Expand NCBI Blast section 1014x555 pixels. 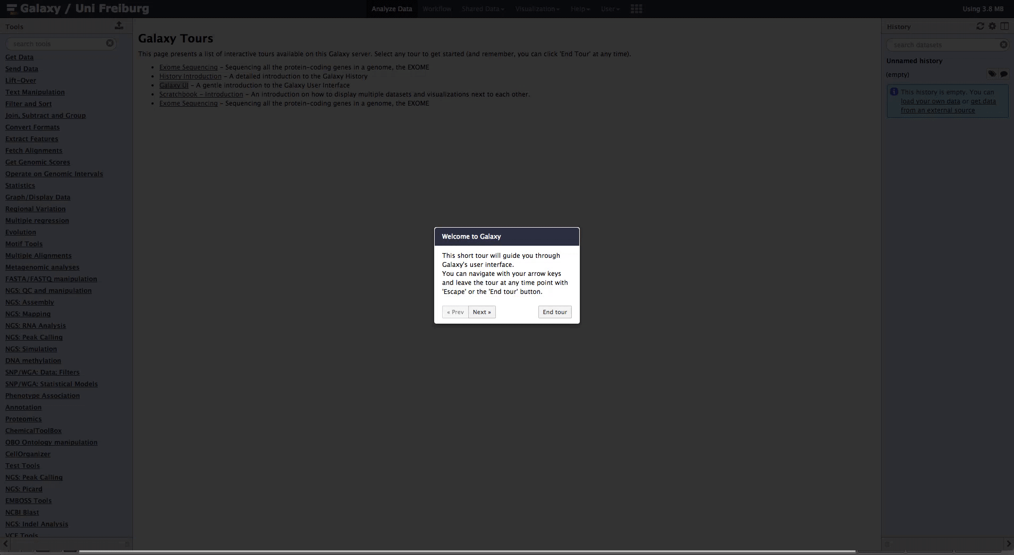[22, 513]
